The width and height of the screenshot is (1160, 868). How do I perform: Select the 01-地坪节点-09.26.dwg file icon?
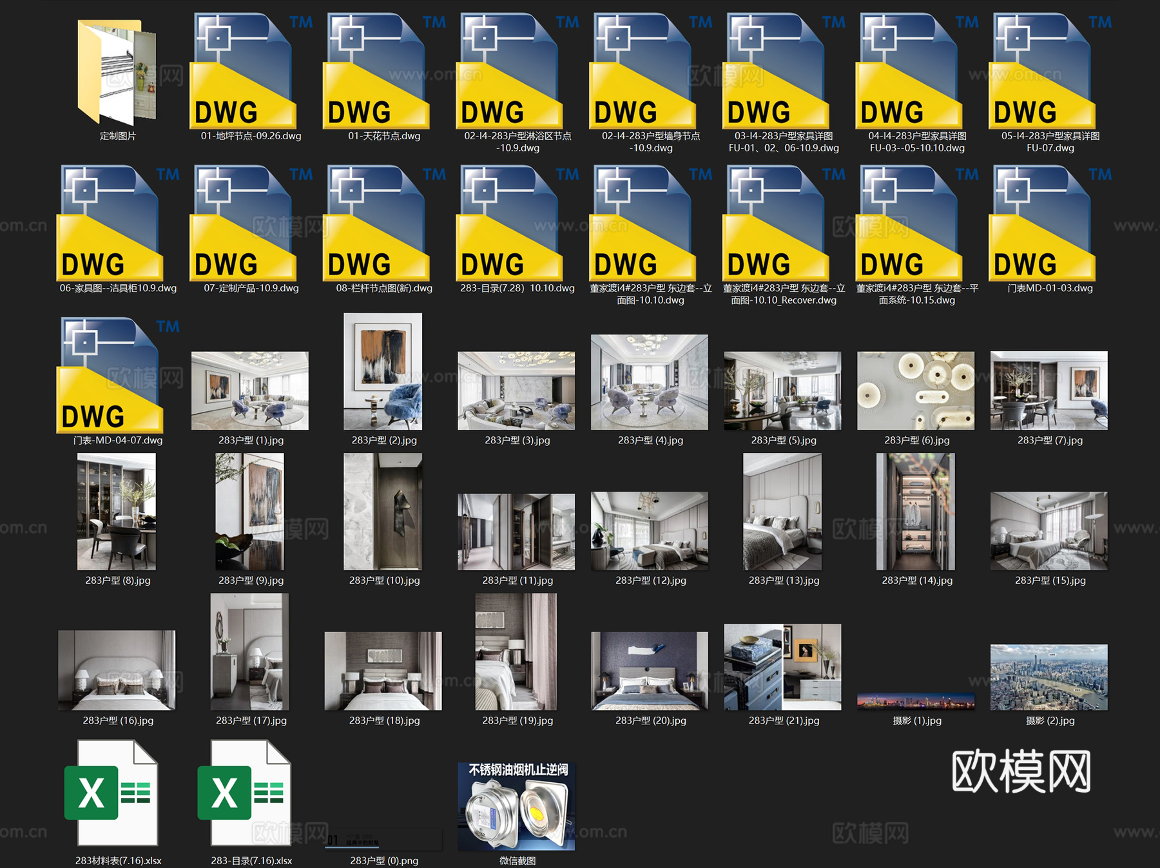coord(244,71)
